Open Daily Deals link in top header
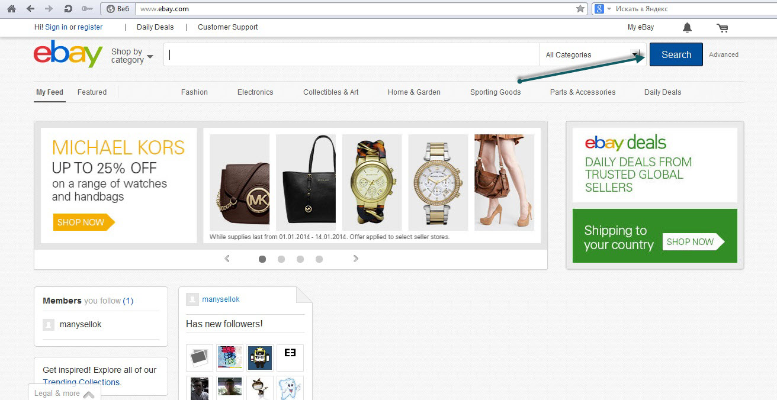Viewport: 777px width, 400px height. [155, 27]
